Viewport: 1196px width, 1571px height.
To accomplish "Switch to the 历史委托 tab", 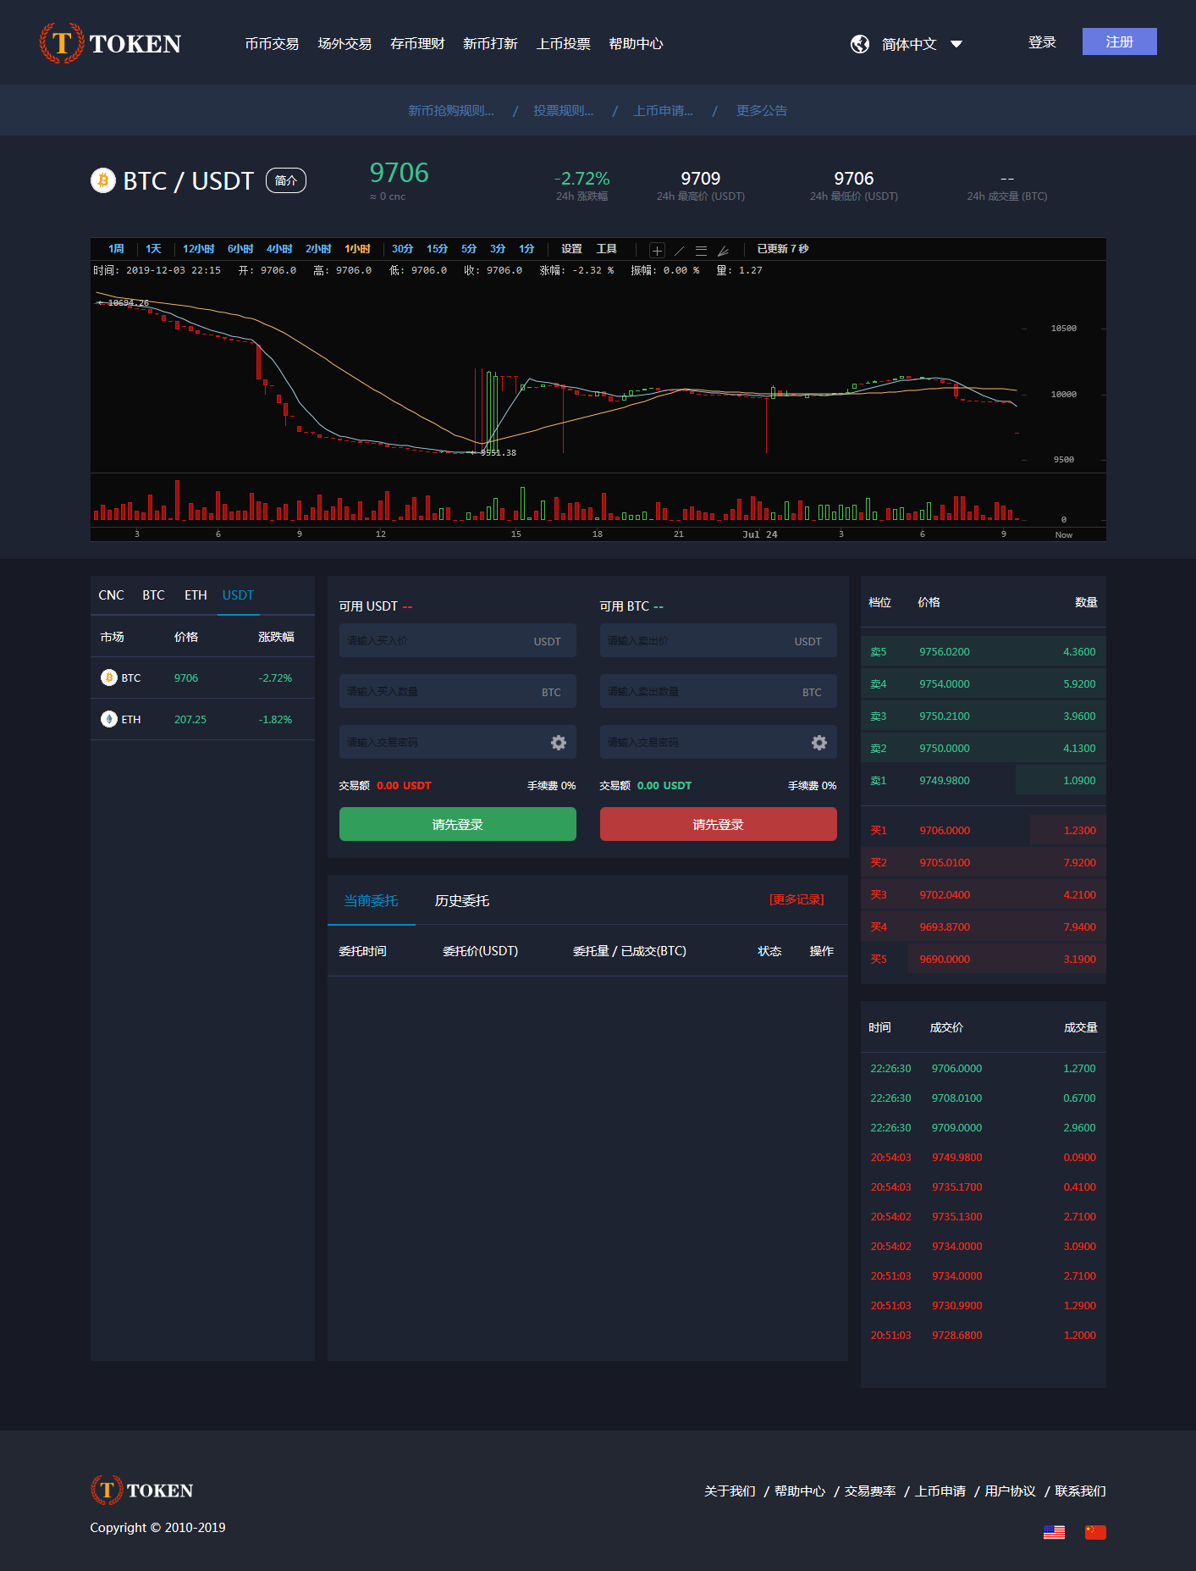I will tap(461, 900).
